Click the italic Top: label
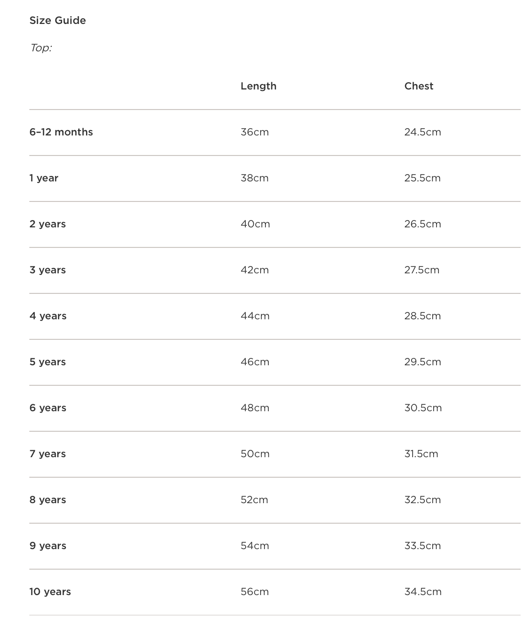This screenshot has width=525, height=621. point(41,48)
